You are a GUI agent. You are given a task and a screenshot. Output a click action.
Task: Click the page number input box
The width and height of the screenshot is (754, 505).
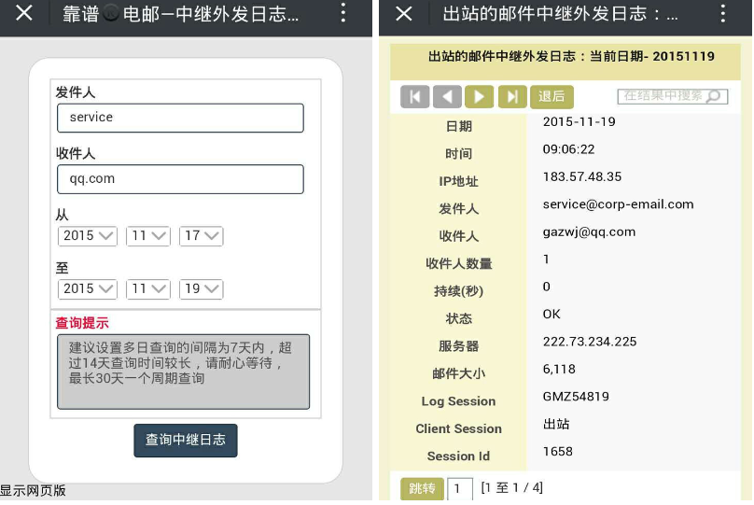click(460, 489)
